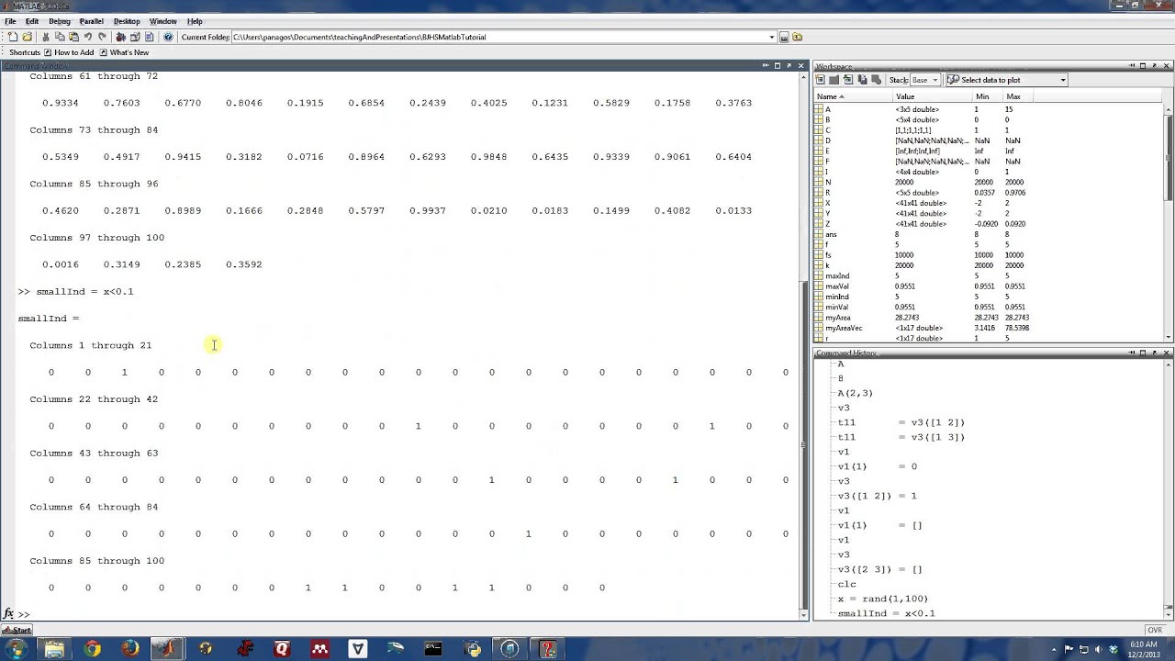Screen dimensions: 1175x661
Task: Open the File menu
Action: click(10, 21)
